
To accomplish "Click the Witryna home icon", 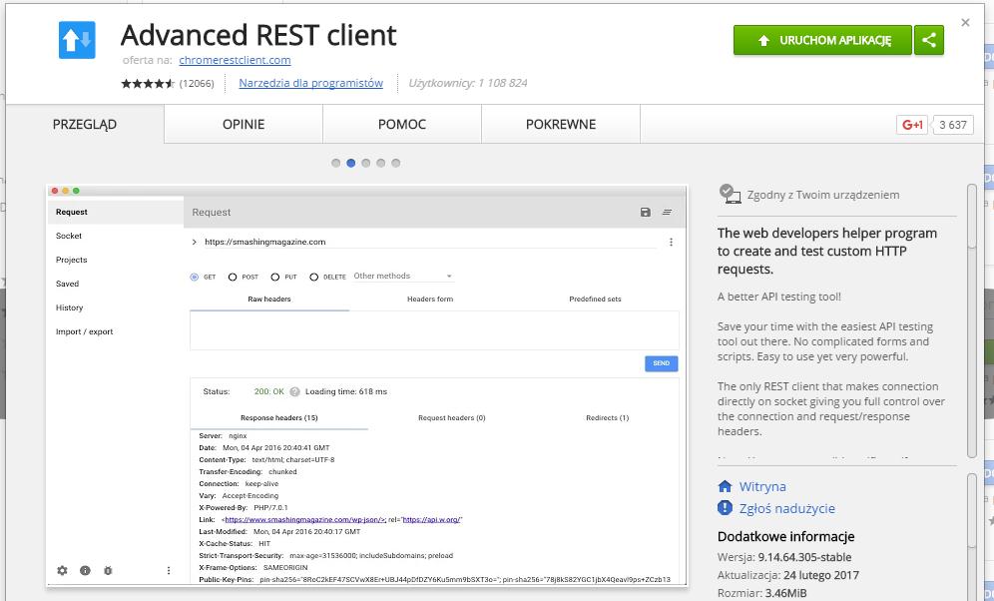I will click(x=725, y=486).
